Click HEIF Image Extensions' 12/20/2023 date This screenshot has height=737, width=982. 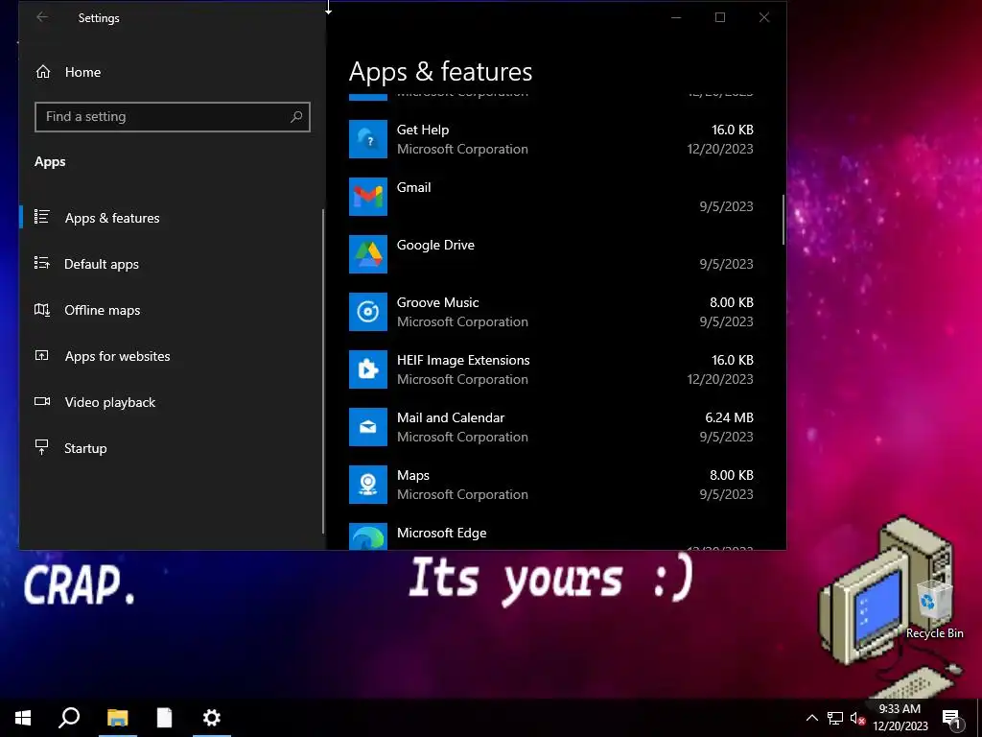[719, 380]
